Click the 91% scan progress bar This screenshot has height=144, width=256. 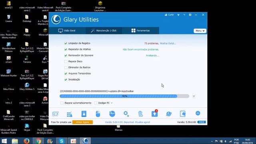124,96
